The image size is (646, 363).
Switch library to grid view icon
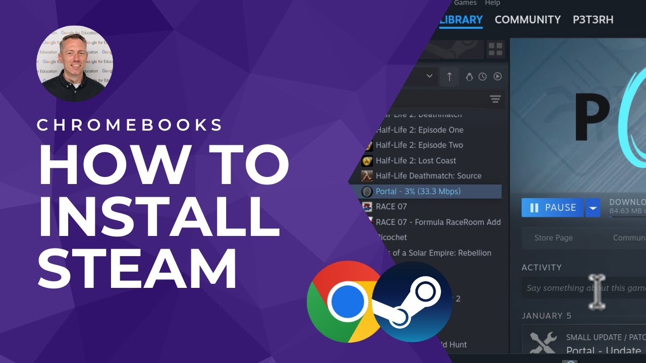pos(496,48)
